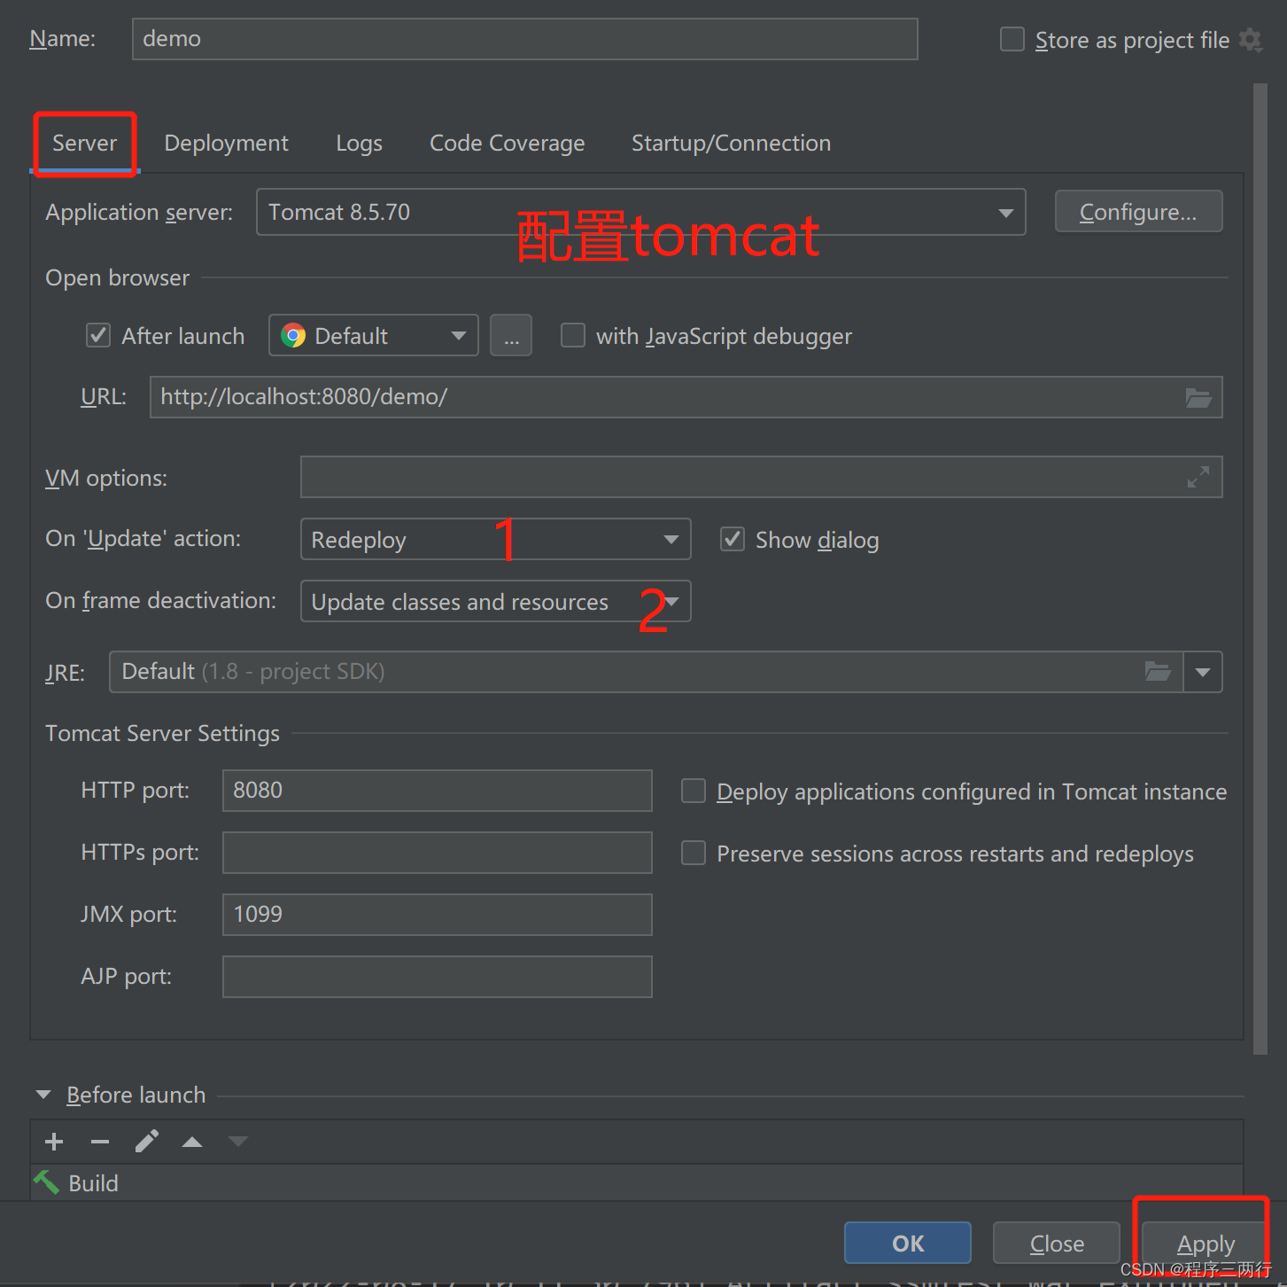1287x1287 pixels.
Task: Open the Application server dropdown
Action: pyautogui.click(x=1004, y=212)
